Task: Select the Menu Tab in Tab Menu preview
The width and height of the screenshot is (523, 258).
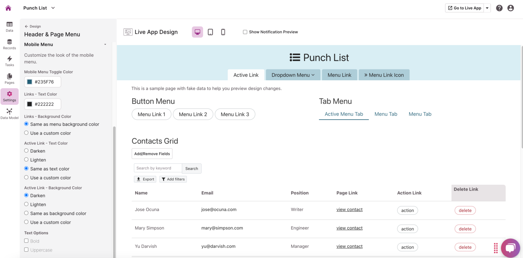Action: (386, 114)
